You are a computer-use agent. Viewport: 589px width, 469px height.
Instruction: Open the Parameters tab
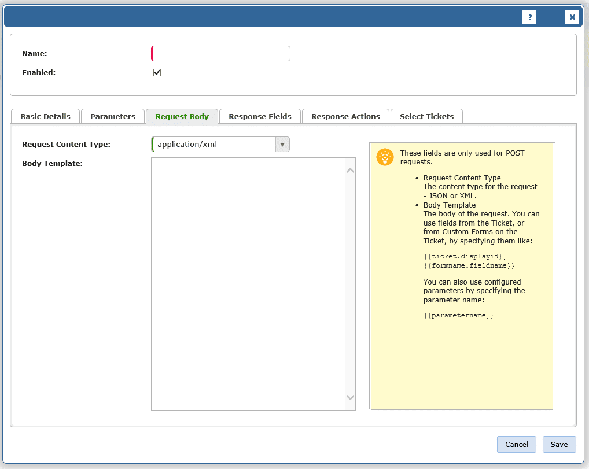coord(113,116)
